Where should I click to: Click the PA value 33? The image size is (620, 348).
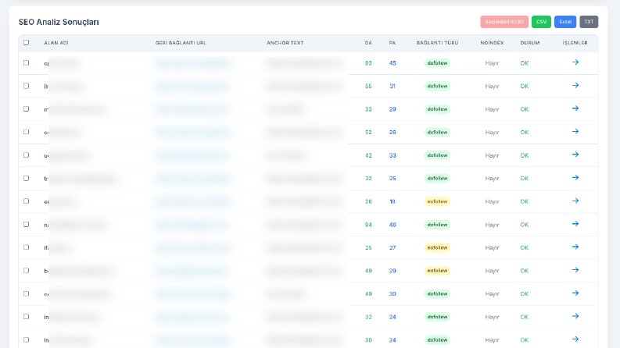(x=392, y=155)
